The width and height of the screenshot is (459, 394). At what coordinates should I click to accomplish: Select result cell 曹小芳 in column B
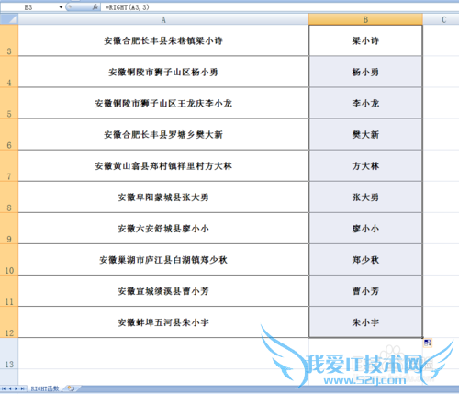point(365,291)
